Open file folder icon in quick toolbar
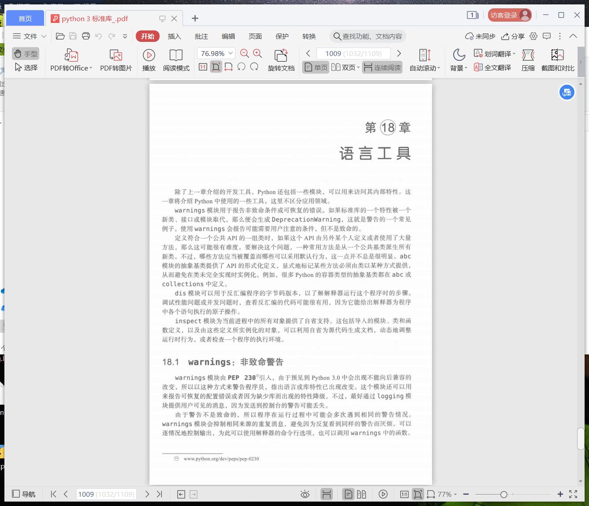589x506 pixels. click(60, 36)
